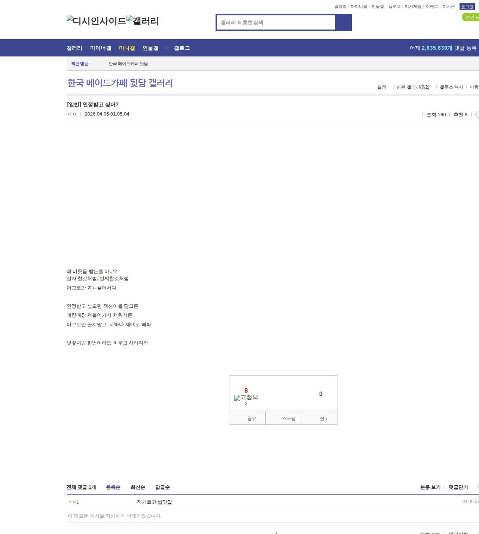The width and height of the screenshot is (479, 534).
Task: Expand the 연관 갤러리(0/2) list
Action: 413,87
